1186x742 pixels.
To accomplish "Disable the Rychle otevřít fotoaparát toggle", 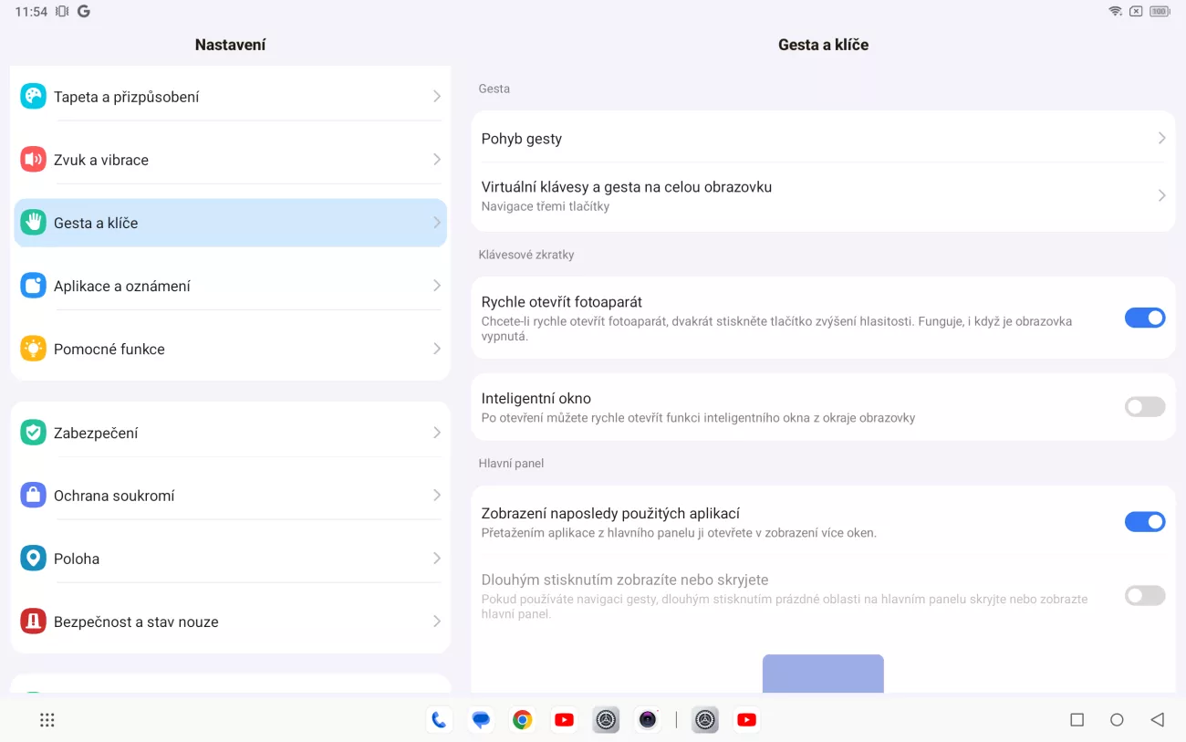I will (x=1144, y=318).
